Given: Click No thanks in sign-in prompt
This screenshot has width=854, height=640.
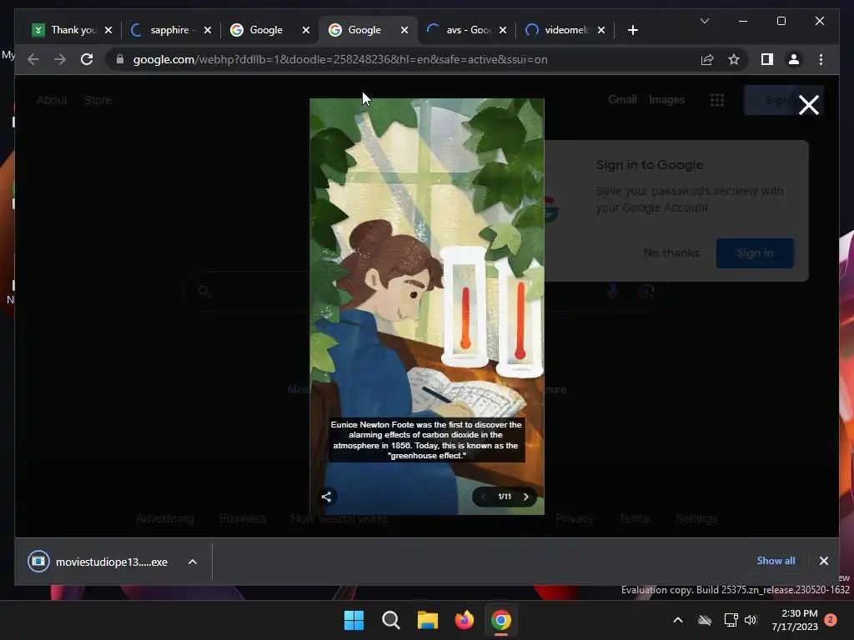Looking at the screenshot, I should (671, 253).
